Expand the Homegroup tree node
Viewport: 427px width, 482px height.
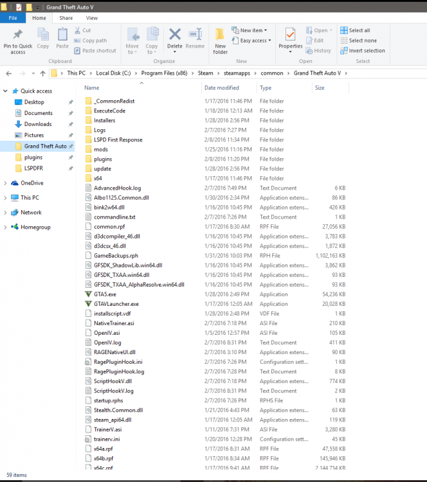[x=5, y=228]
